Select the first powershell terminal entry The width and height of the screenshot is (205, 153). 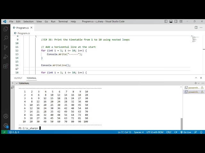pos(194,88)
